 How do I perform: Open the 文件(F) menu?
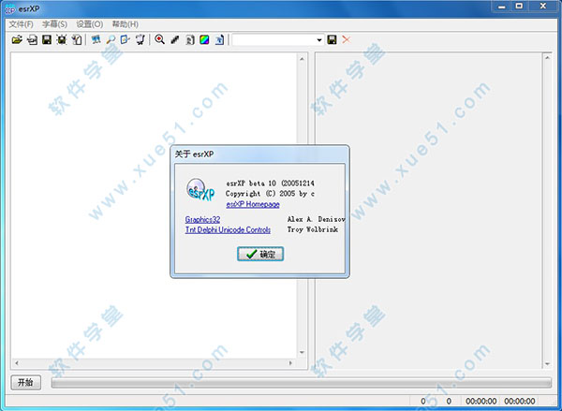[x=22, y=24]
